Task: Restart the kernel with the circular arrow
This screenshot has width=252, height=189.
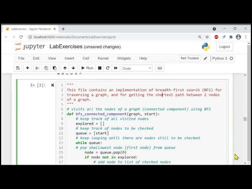Action: pyautogui.click(x=107, y=68)
